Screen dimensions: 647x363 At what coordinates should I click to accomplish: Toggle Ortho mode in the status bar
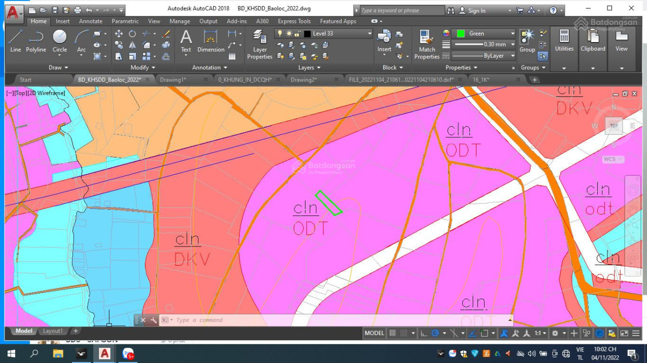click(x=424, y=333)
